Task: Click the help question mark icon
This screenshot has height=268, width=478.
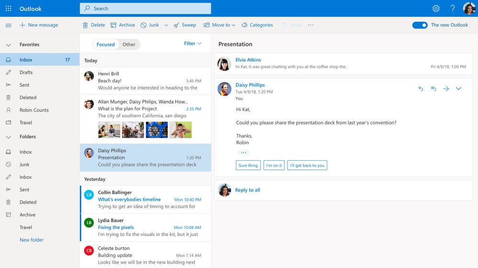Action: 453,9
